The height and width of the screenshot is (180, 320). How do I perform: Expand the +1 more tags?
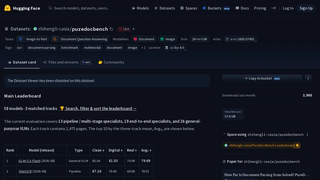point(144,48)
